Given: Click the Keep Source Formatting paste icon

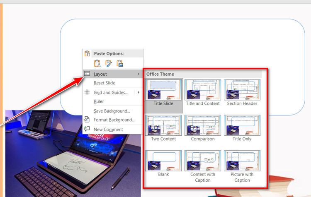Looking at the screenshot, I should [x=109, y=63].
